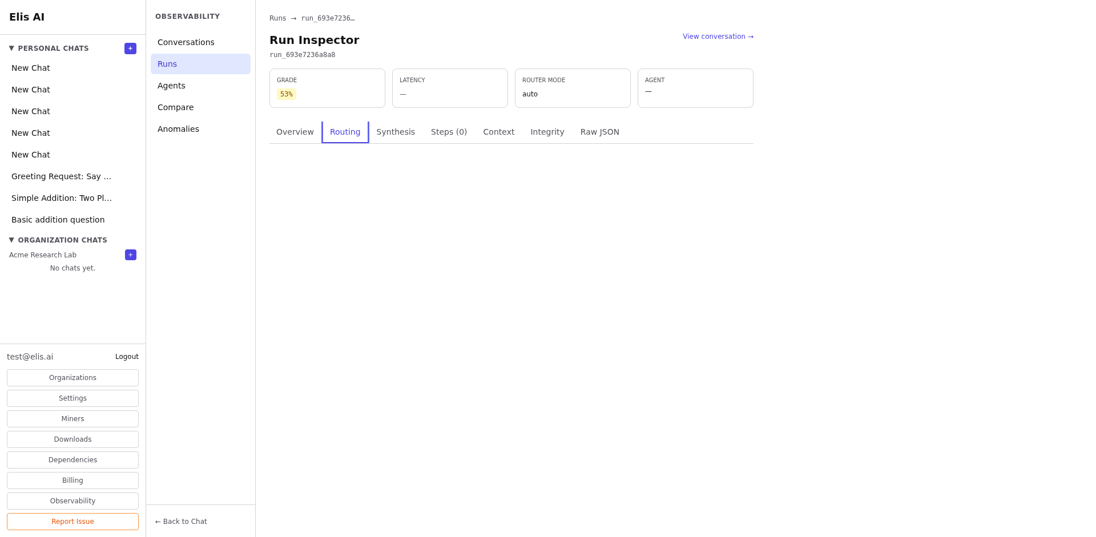Go to Conversations in Observability menu
1096x537 pixels.
click(186, 42)
